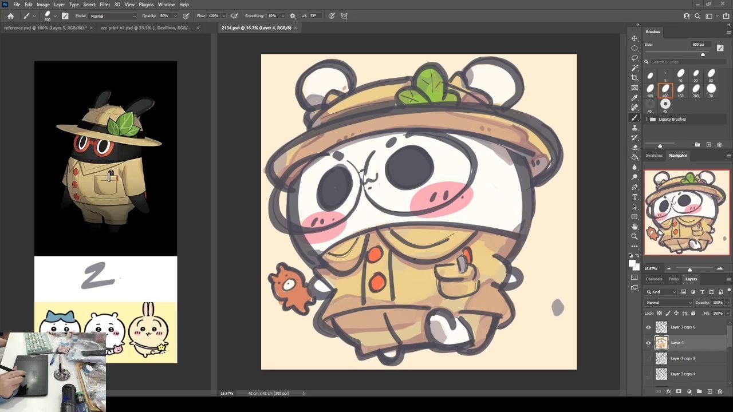Hide Layer 3 copy 6

tap(648, 327)
